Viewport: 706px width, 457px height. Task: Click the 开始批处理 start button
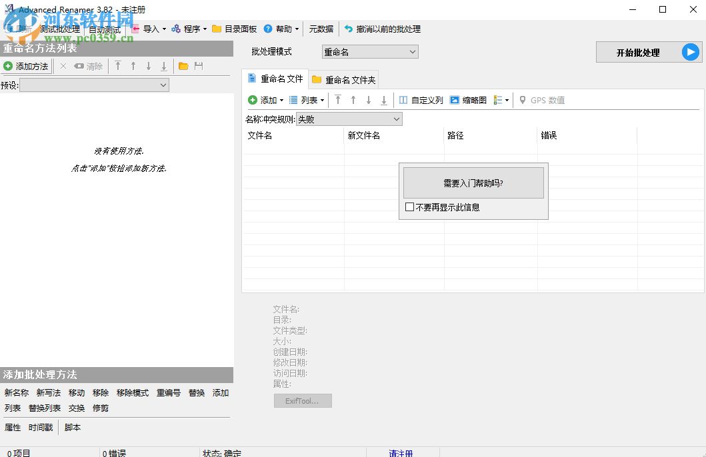point(639,51)
